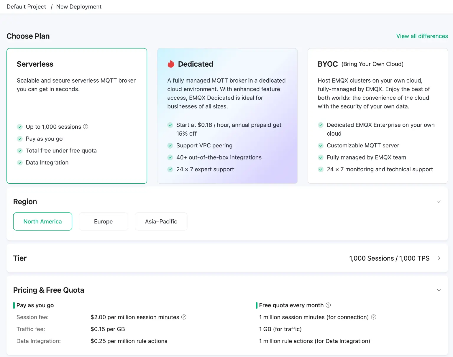
Task: Choose the Serverless plan
Action: (77, 115)
